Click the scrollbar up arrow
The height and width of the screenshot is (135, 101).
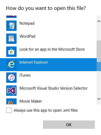[99, 21]
